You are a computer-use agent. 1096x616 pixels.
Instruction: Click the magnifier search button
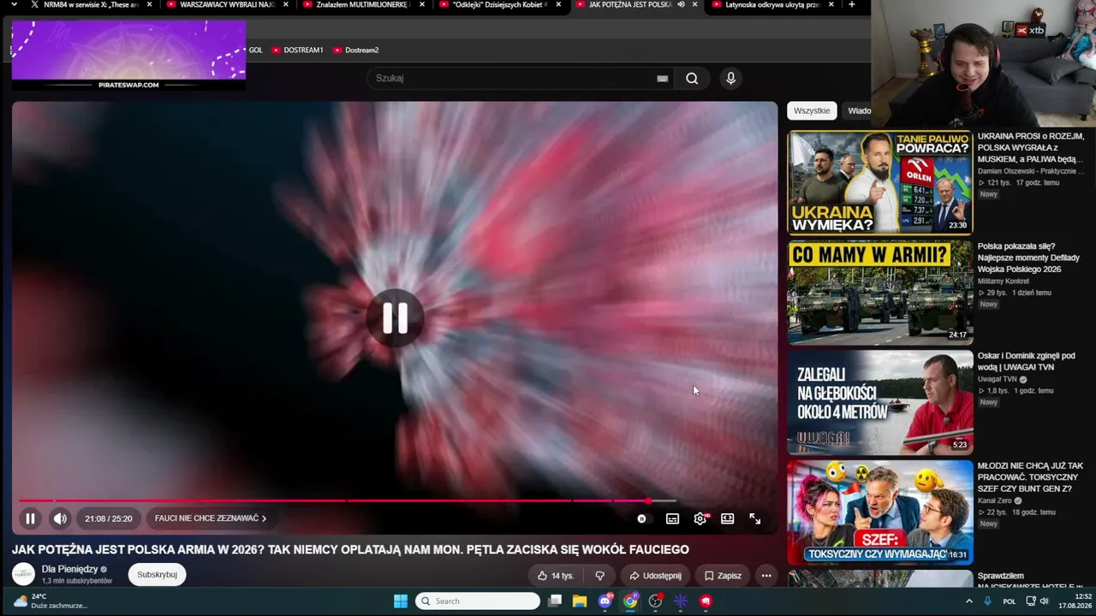click(692, 78)
